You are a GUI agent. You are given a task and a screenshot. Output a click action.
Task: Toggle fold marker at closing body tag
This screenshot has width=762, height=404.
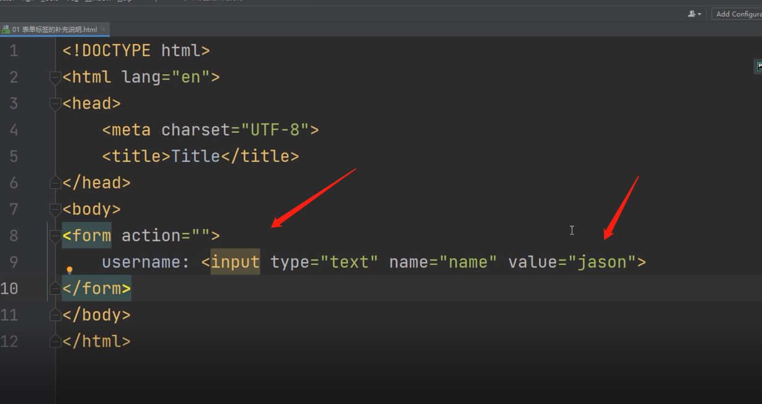click(55, 315)
